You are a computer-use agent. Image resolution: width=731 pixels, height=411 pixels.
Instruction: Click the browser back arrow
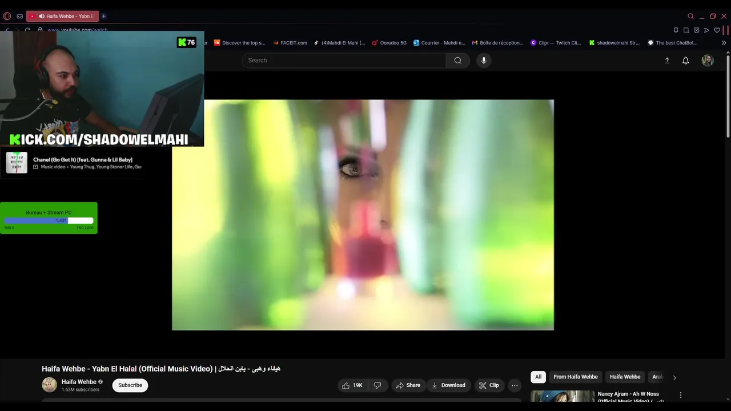click(x=7, y=30)
